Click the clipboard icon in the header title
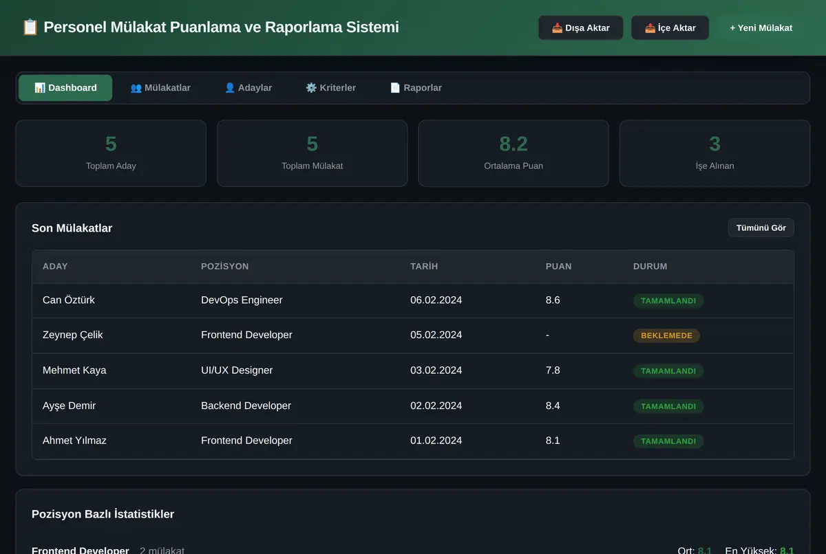Image resolution: width=826 pixels, height=554 pixels. point(30,27)
